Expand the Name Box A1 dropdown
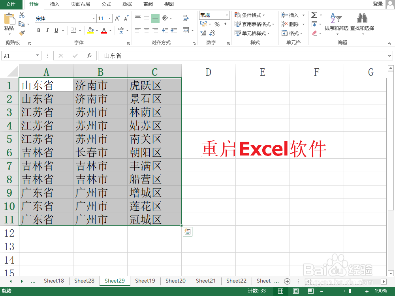Viewport: 395px width, 296px height. click(37, 56)
